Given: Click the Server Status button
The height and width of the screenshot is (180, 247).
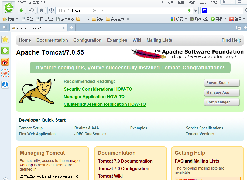Looking at the screenshot, I should tap(222, 83).
